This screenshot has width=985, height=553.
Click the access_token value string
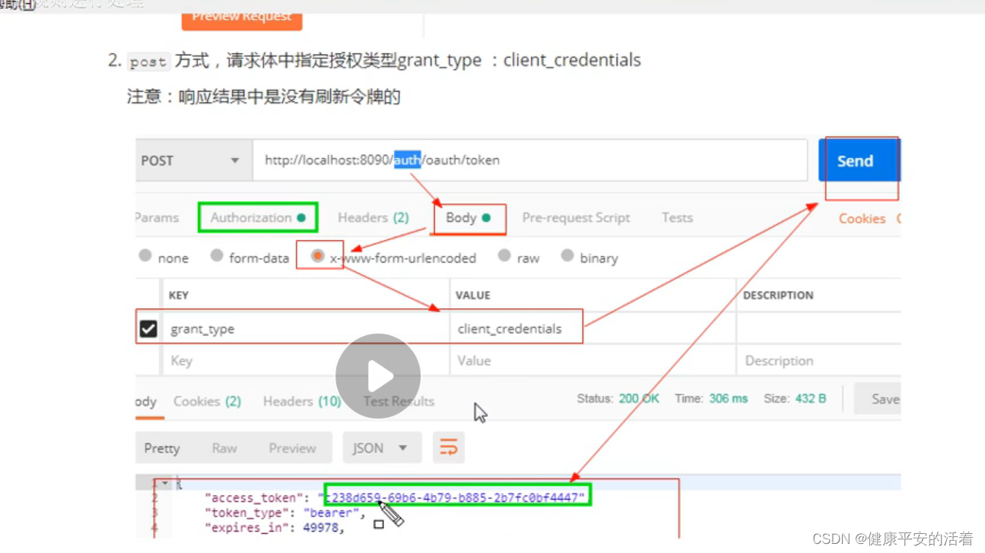[456, 498]
